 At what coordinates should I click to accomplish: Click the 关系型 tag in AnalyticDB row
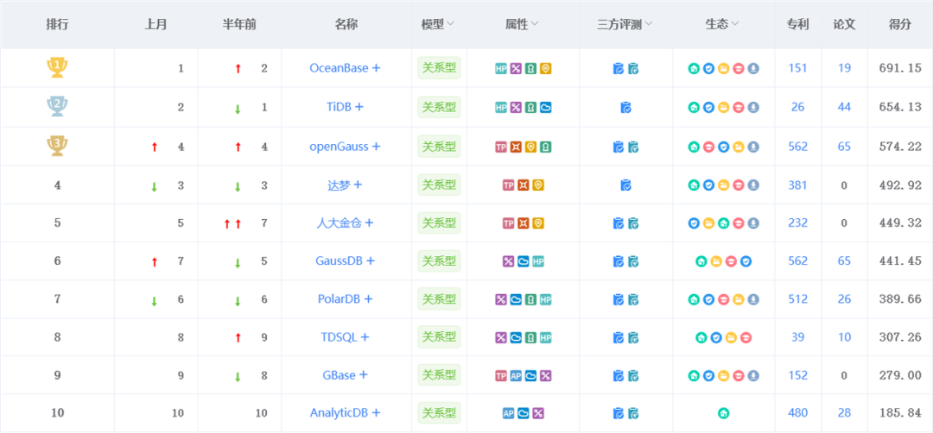[439, 413]
